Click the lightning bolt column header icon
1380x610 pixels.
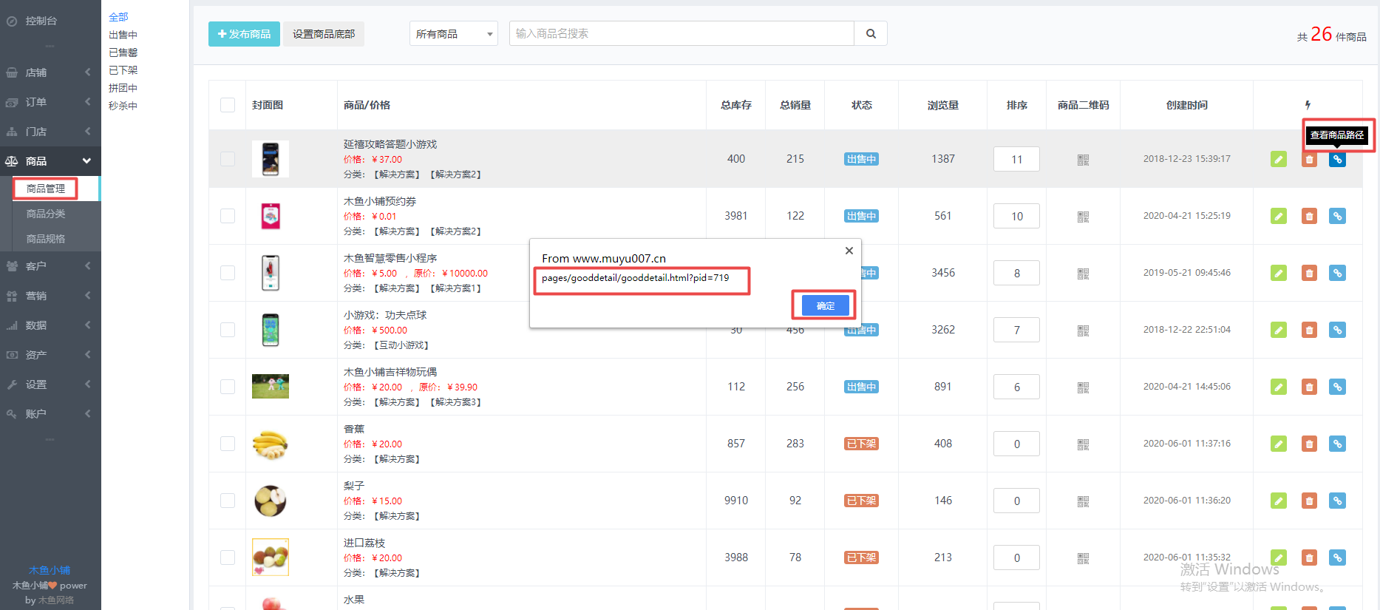(x=1308, y=105)
